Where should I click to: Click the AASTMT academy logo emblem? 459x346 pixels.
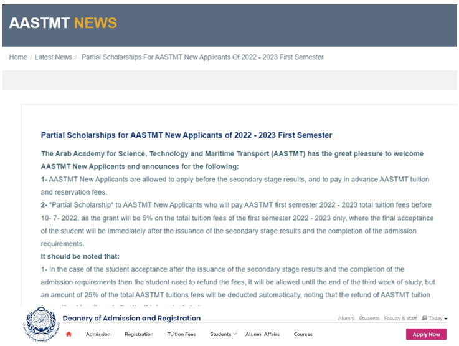[41, 325]
